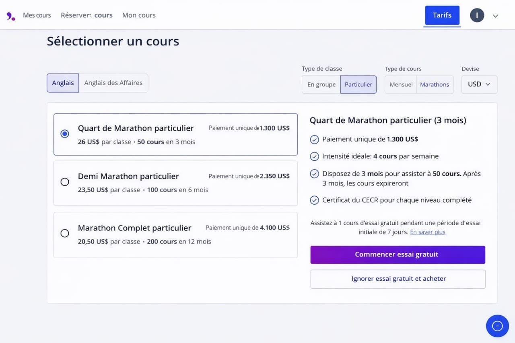The height and width of the screenshot is (343, 515).
Task: Open the round chat support bubble
Action: (497, 326)
